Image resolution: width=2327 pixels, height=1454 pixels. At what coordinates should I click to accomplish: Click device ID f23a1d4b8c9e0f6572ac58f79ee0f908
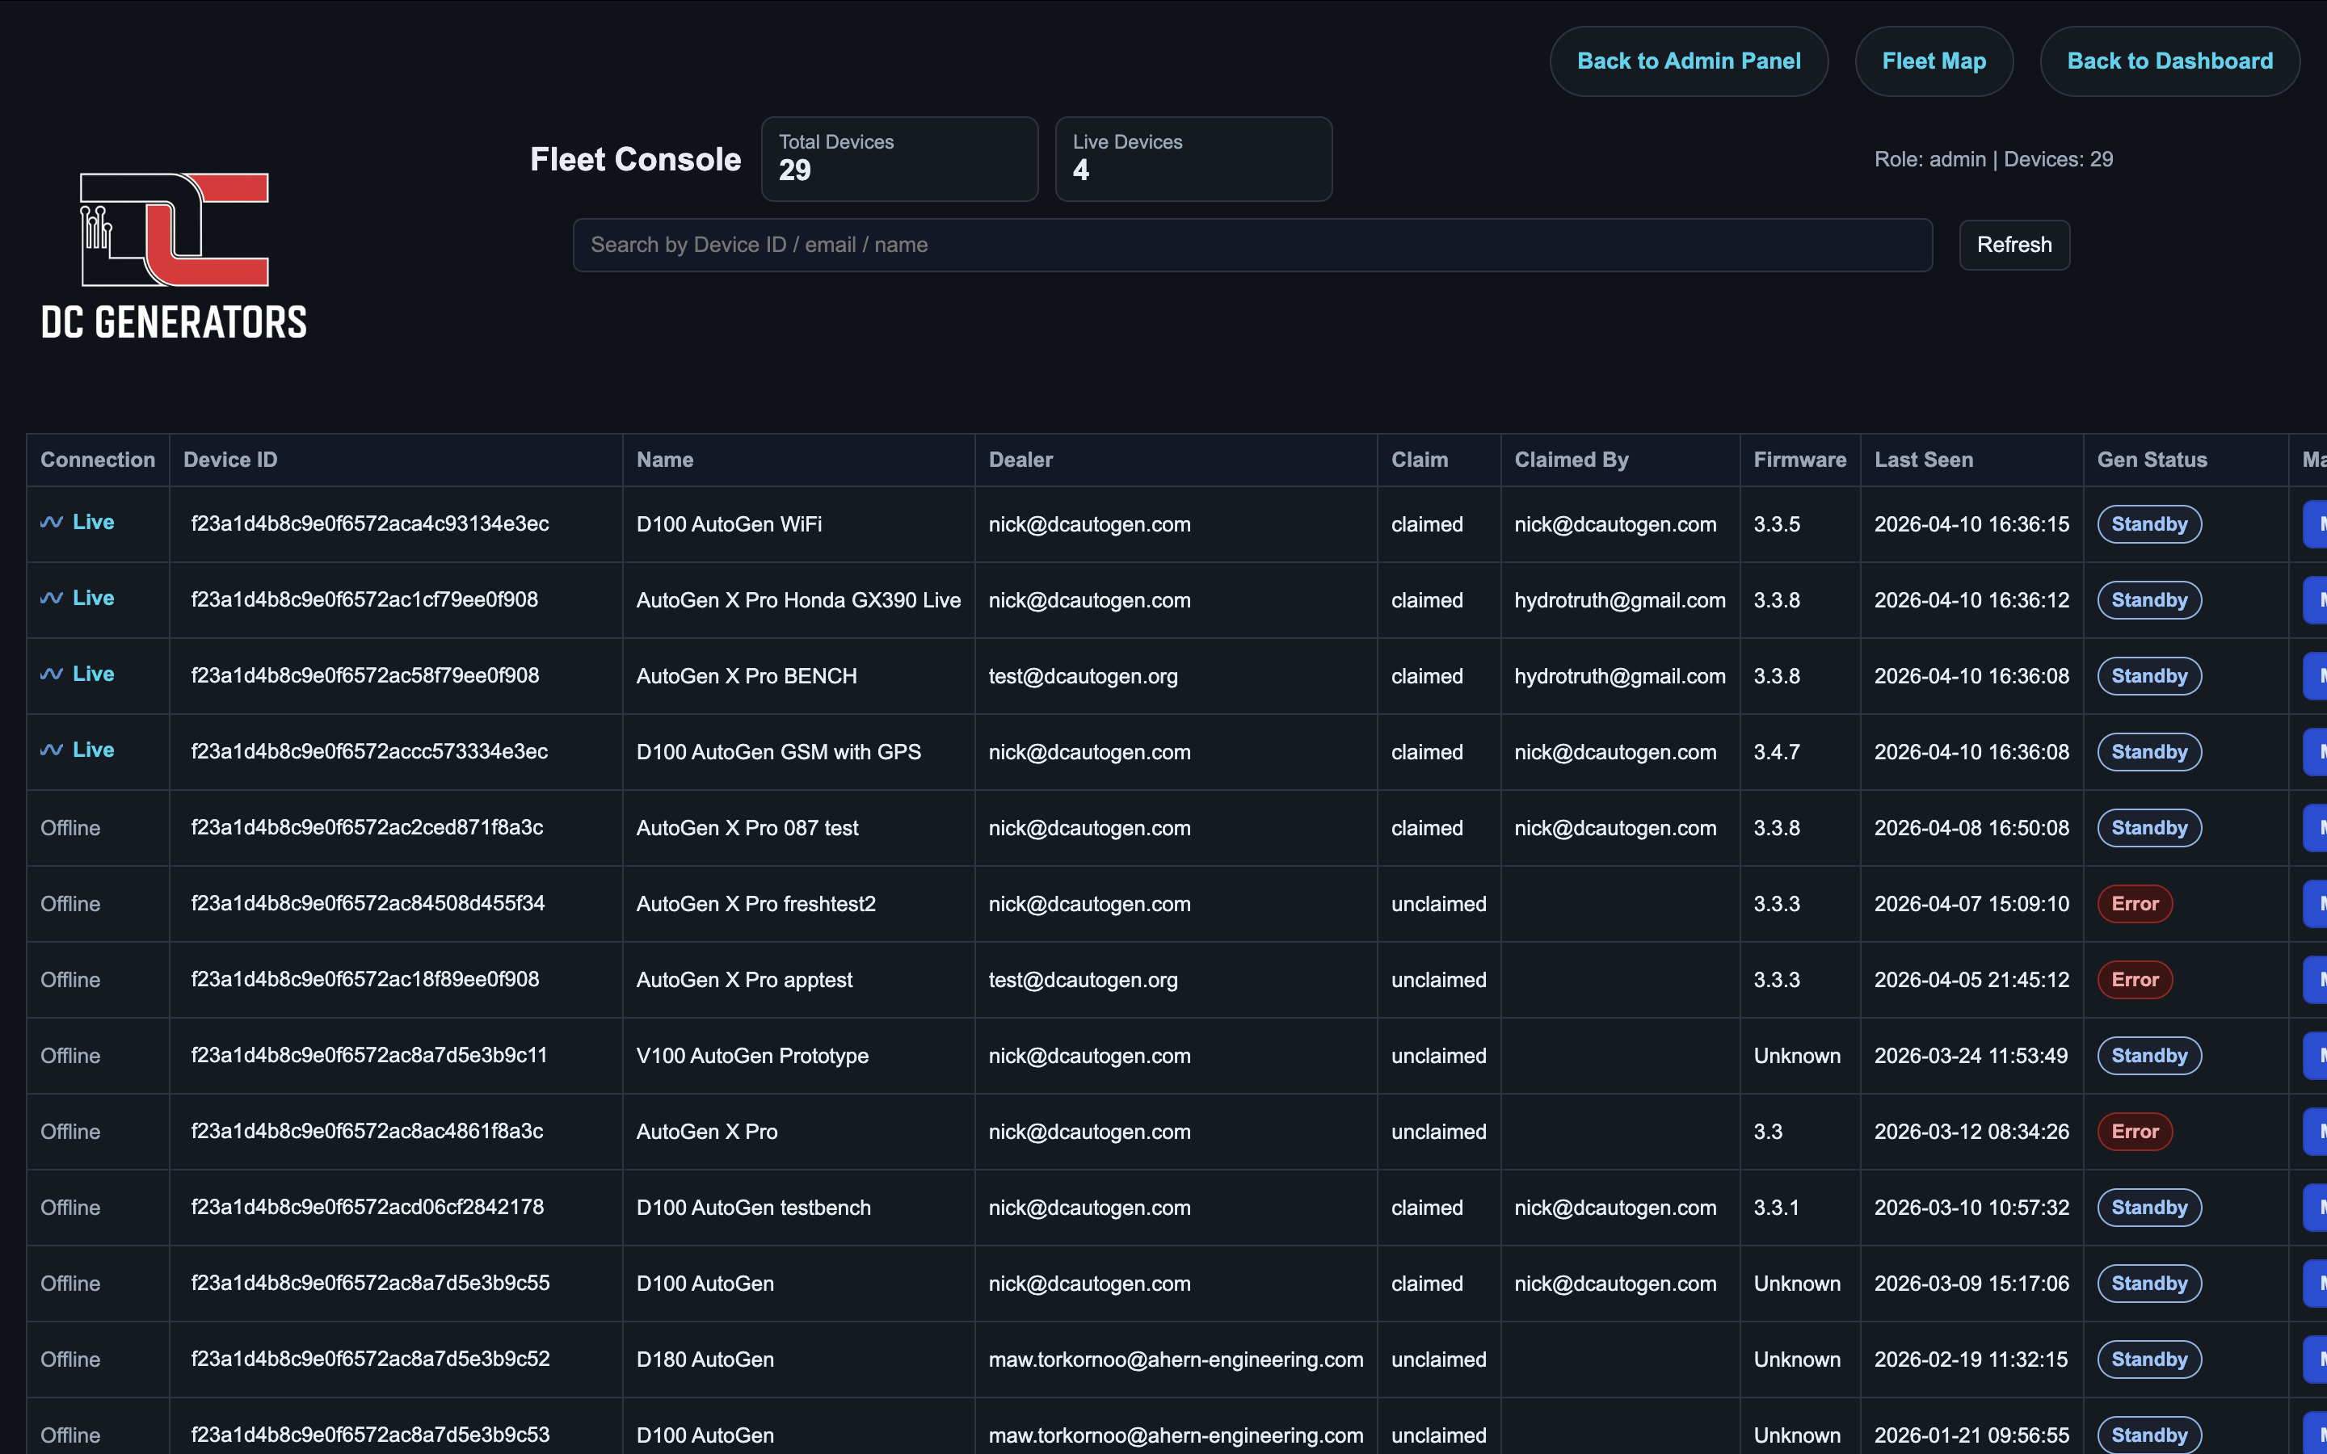point(365,676)
